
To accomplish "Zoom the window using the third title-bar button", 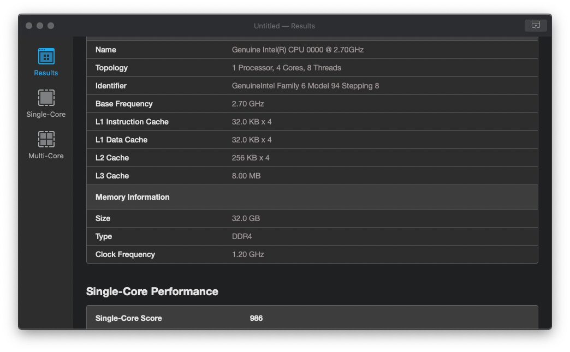I will click(51, 26).
